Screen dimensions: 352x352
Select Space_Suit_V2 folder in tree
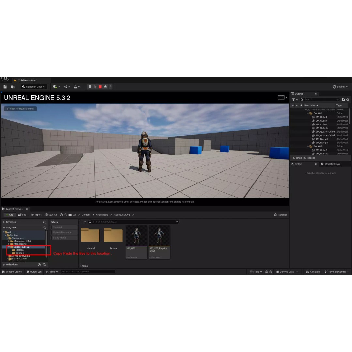coord(21,247)
